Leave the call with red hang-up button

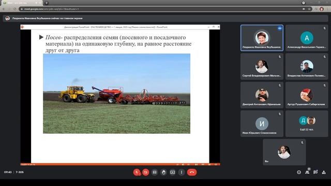pyautogui.click(x=192, y=172)
